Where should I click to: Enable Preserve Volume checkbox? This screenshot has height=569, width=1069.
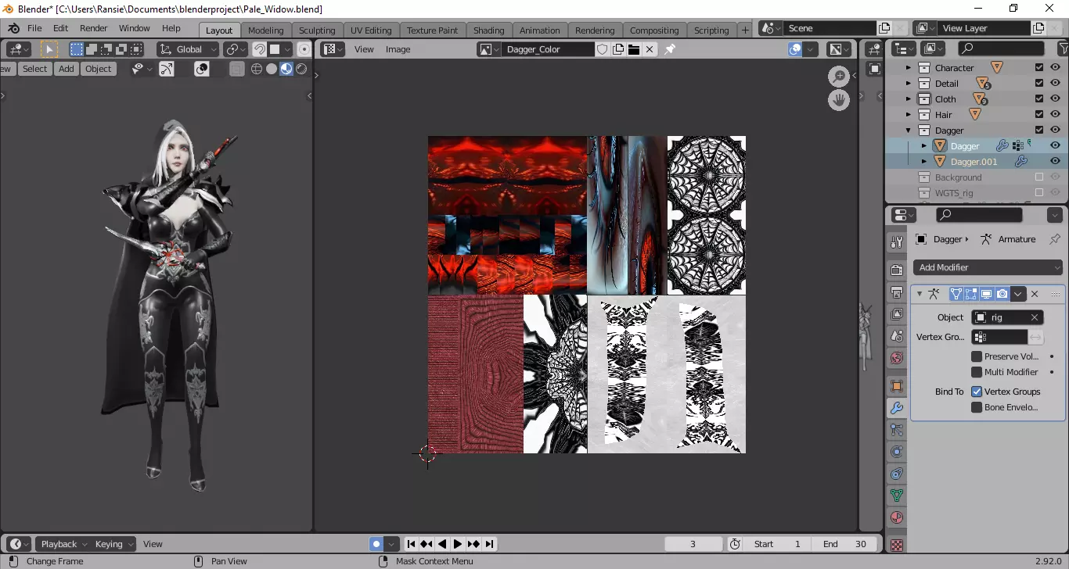[977, 356]
